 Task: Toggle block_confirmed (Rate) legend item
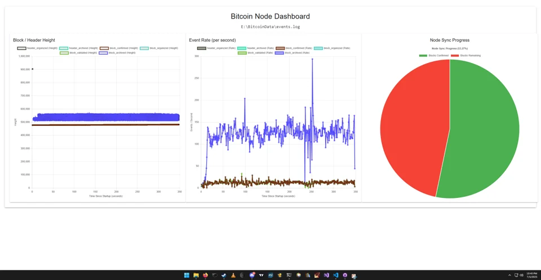294,48
